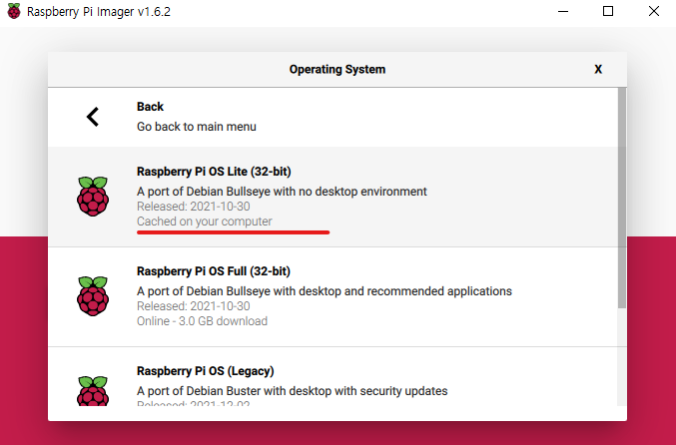Viewport: 676px width, 445px height.
Task: Click 'Cached on your computer' text
Action: click(205, 222)
